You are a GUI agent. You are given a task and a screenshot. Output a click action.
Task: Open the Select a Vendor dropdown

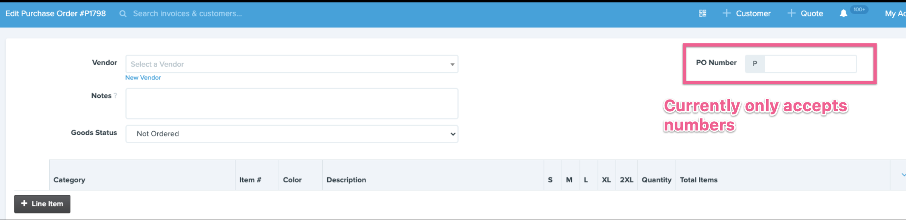click(x=292, y=64)
